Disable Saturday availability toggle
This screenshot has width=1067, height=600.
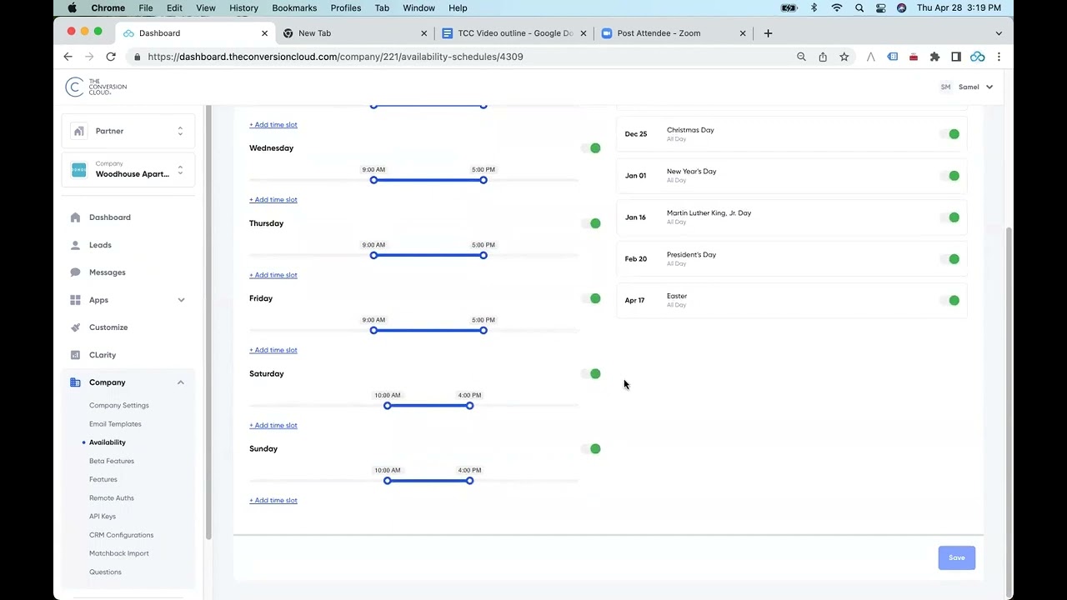click(x=591, y=373)
